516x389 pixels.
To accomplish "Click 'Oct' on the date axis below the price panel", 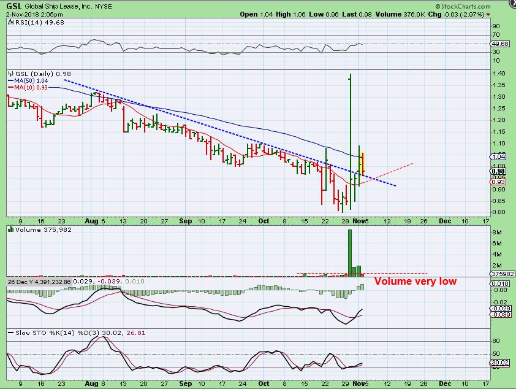I will 264,221.
